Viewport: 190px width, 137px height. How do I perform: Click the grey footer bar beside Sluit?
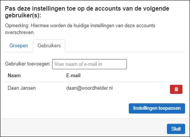(83, 128)
